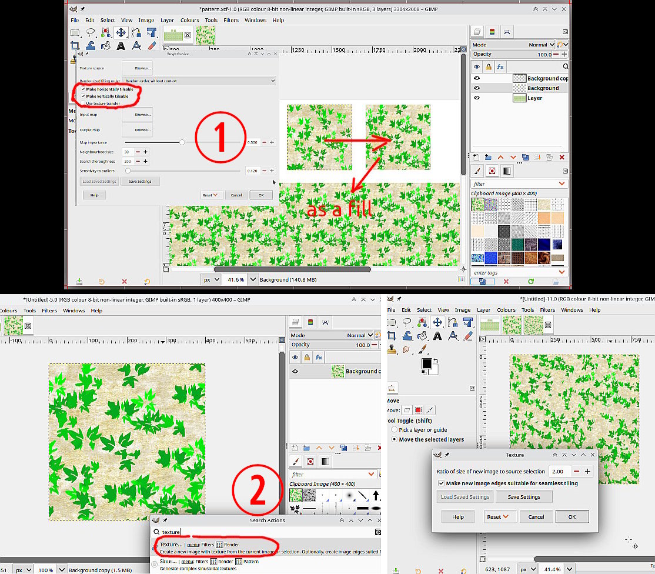Click Save Settings in the Texture dialog
This screenshot has height=574, width=655.
[524, 497]
